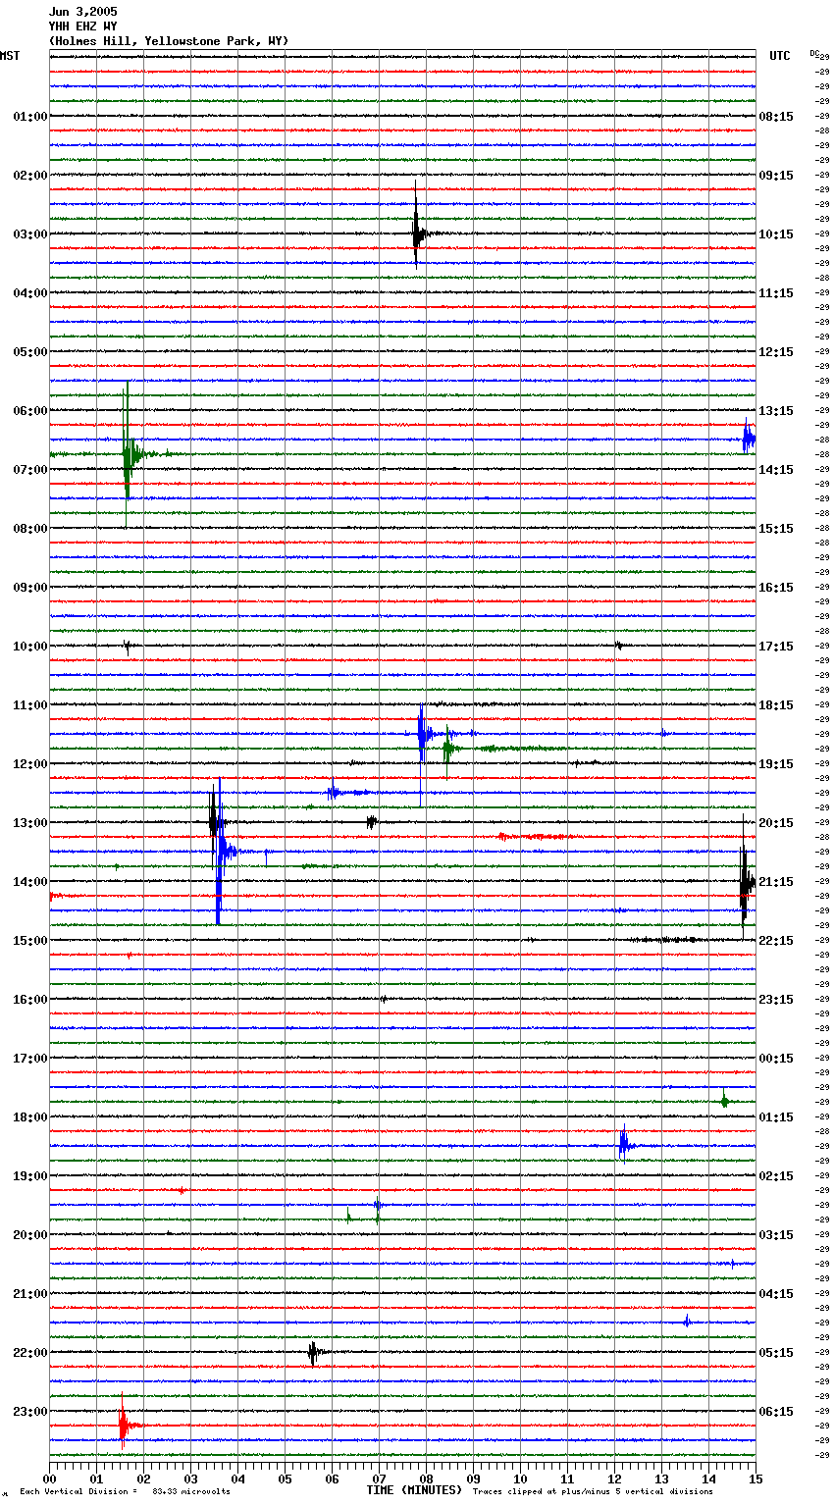The width and height of the screenshot is (834, 1505).
Task: Click the "02:00" MST time label
Action: pos(30,176)
